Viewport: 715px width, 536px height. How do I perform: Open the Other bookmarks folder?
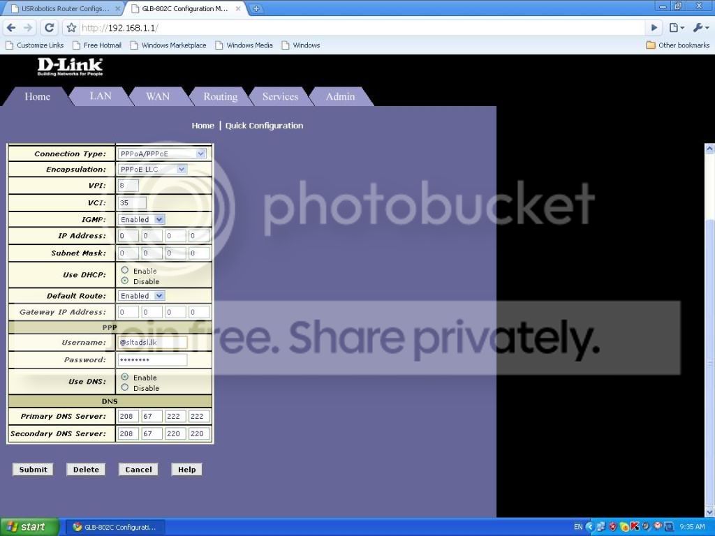(678, 45)
